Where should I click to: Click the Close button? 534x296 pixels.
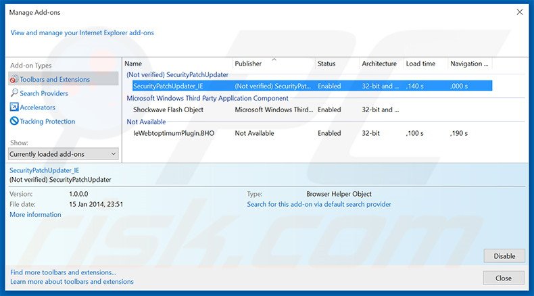point(504,278)
